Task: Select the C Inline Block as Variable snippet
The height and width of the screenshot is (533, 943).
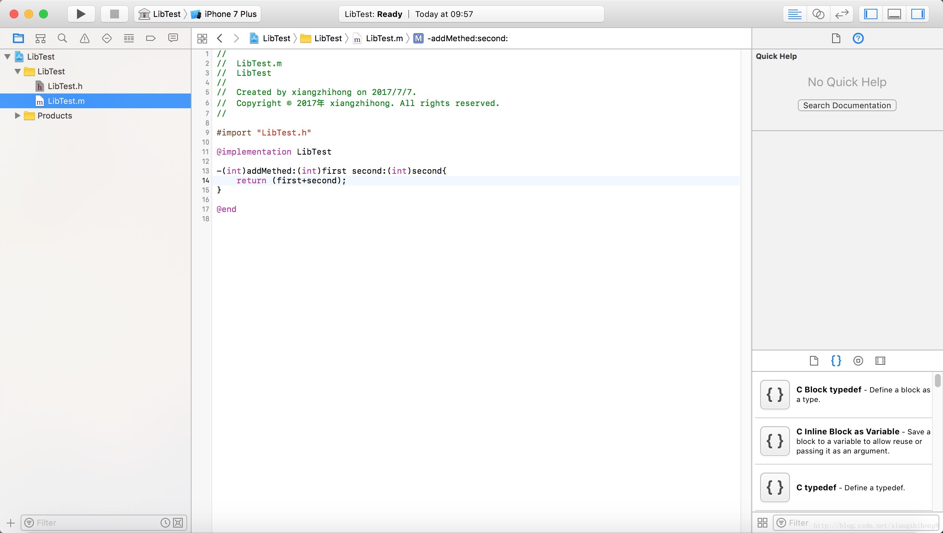Action: coord(844,441)
